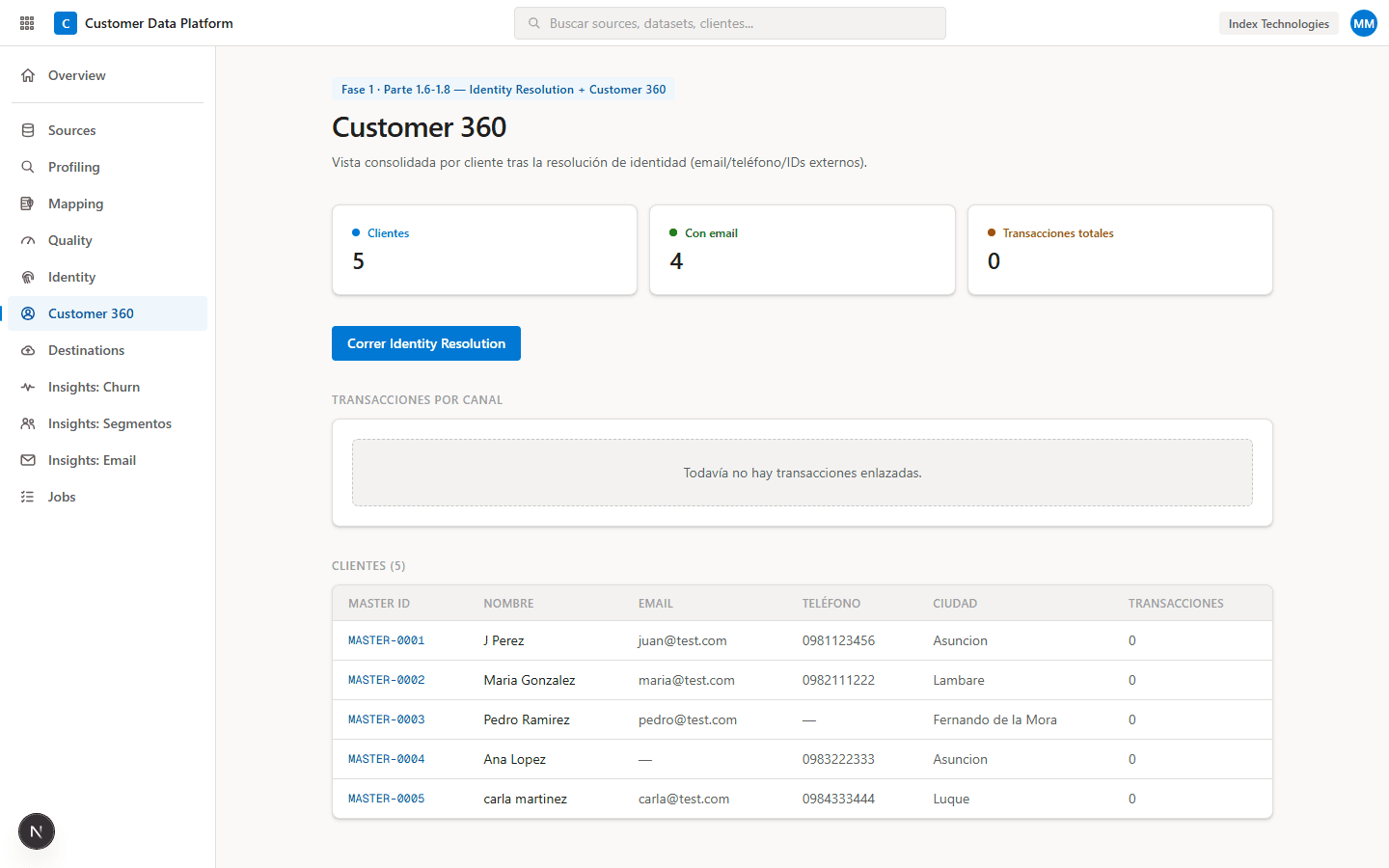
Task: Open the MASTER-0005 link
Action: point(386,799)
